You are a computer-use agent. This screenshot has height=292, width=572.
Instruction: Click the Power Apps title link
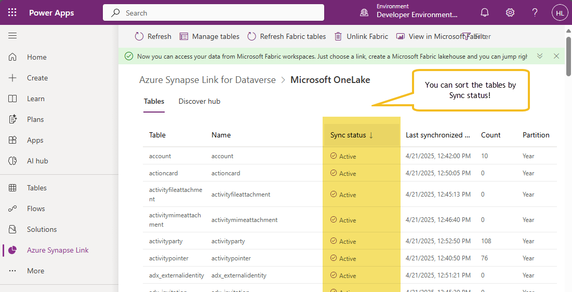click(51, 13)
